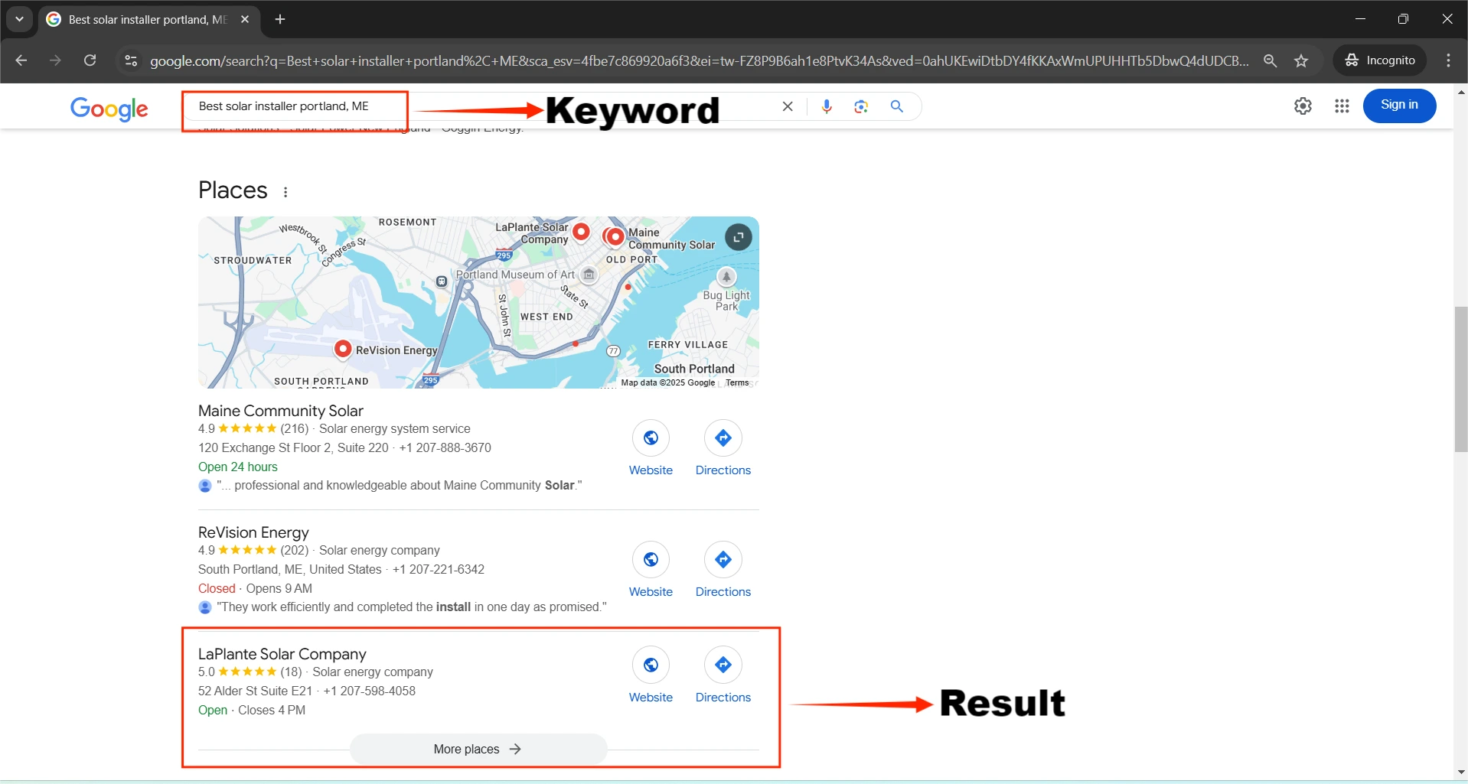Open site information icon in address bar

131,60
